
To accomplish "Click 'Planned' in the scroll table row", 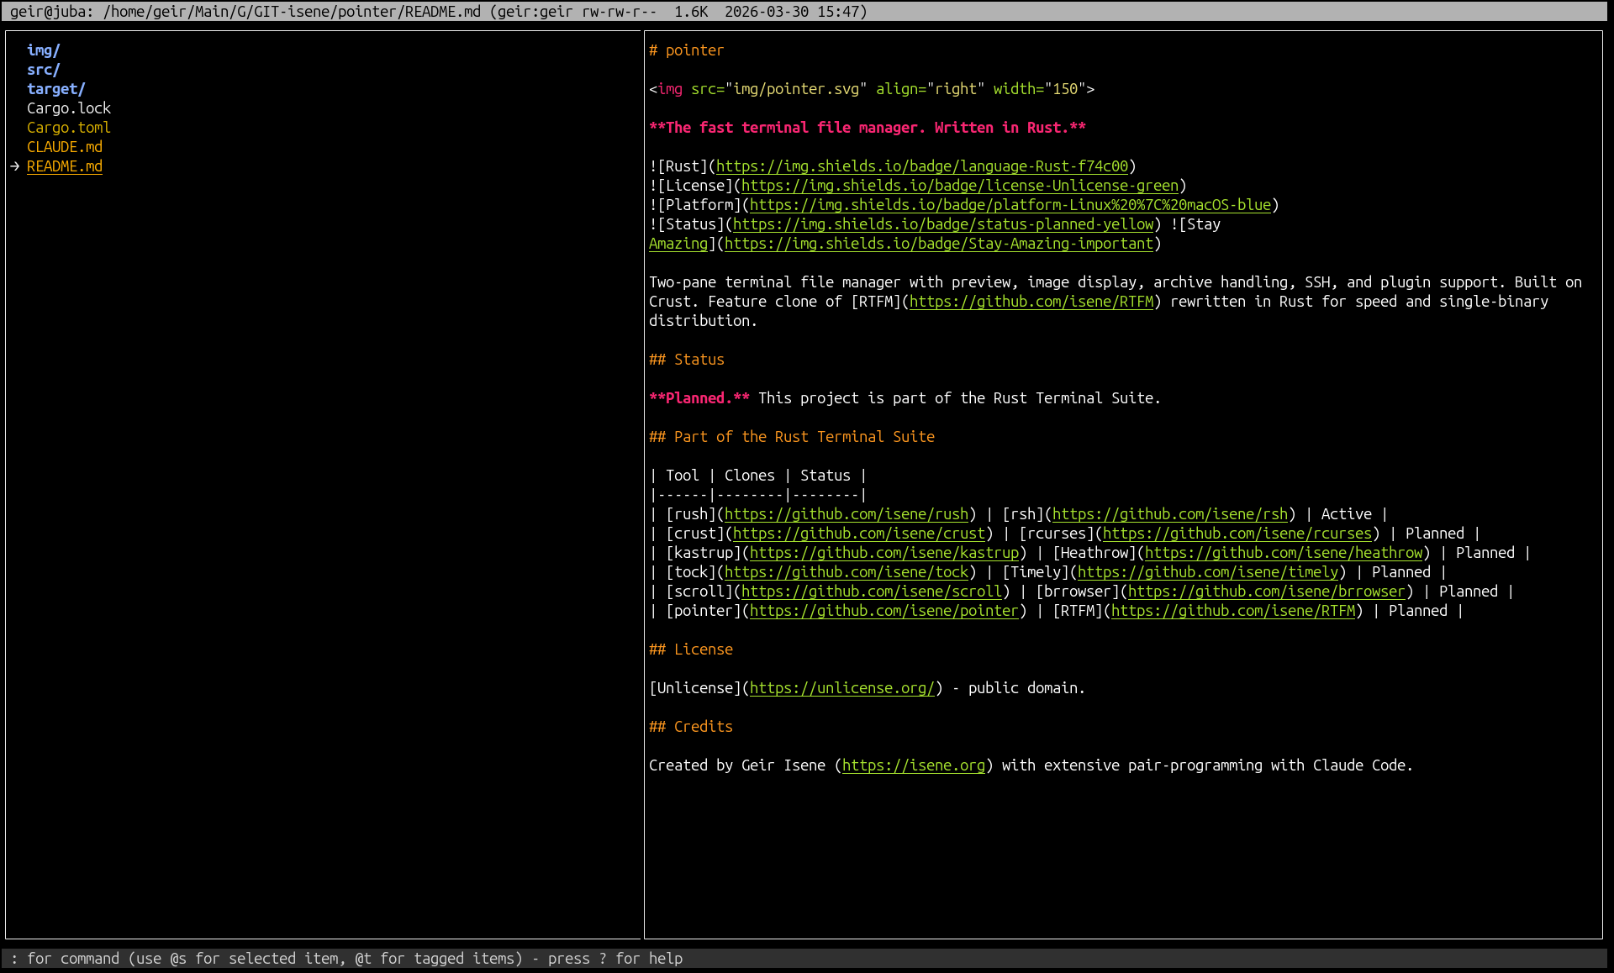I will click(x=1469, y=592).
